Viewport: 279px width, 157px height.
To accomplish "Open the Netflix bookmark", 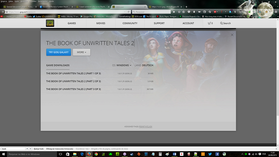I will point(28,17).
